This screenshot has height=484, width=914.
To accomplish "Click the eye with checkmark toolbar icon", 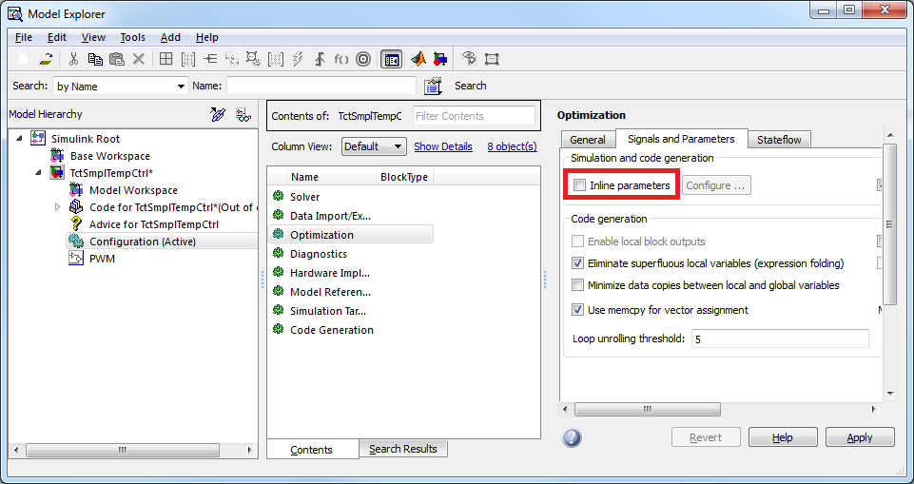I will pos(469,59).
